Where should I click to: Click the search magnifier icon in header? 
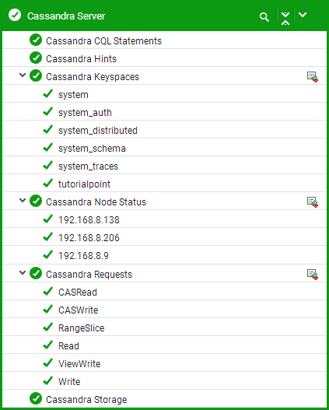tap(264, 17)
